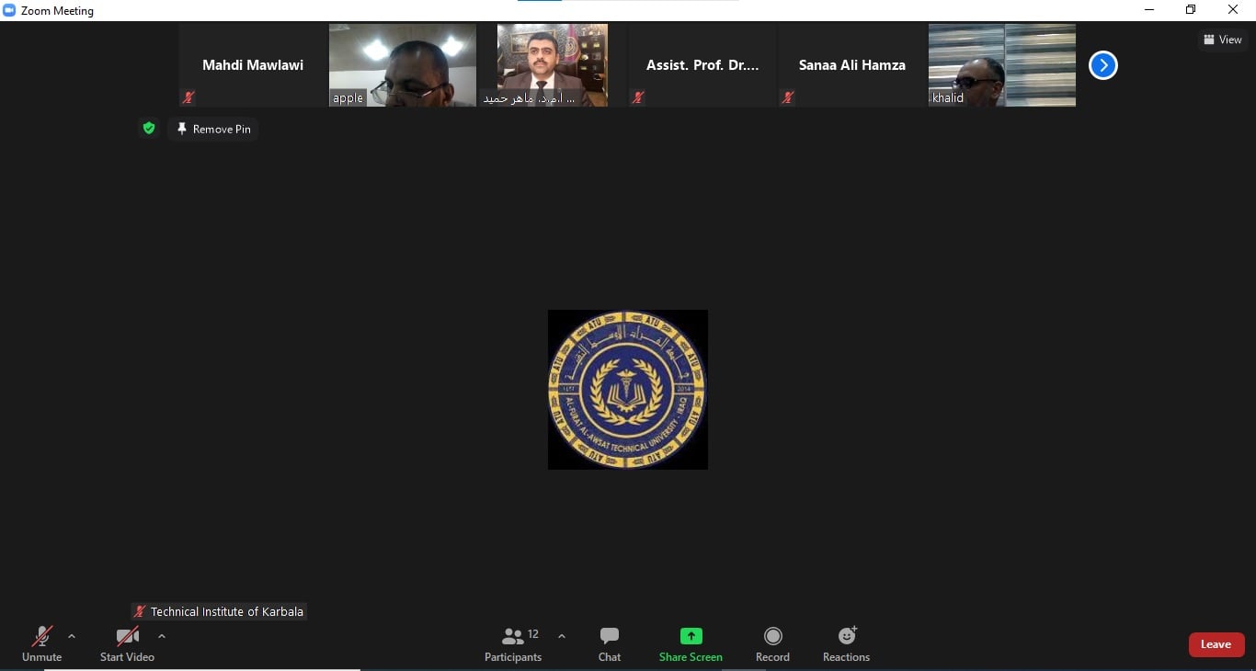Start recording with the Record button
Screen dimensions: 1256x671
pyautogui.click(x=772, y=643)
